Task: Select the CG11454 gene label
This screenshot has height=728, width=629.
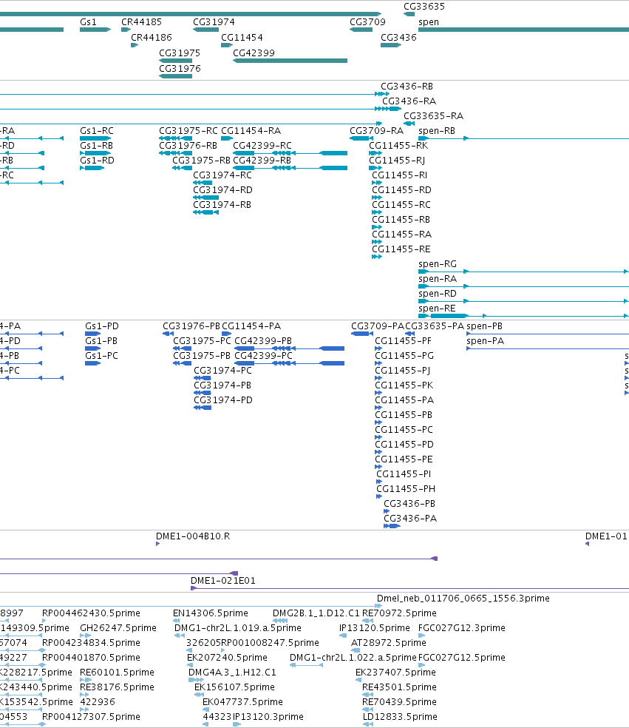Action: point(242,37)
